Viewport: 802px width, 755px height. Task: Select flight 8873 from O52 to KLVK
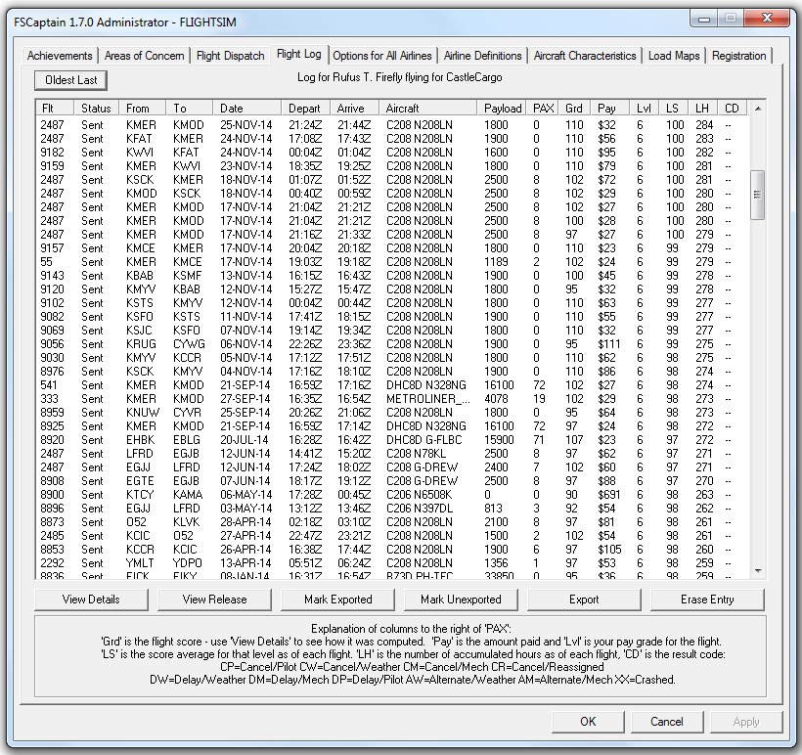392,522
